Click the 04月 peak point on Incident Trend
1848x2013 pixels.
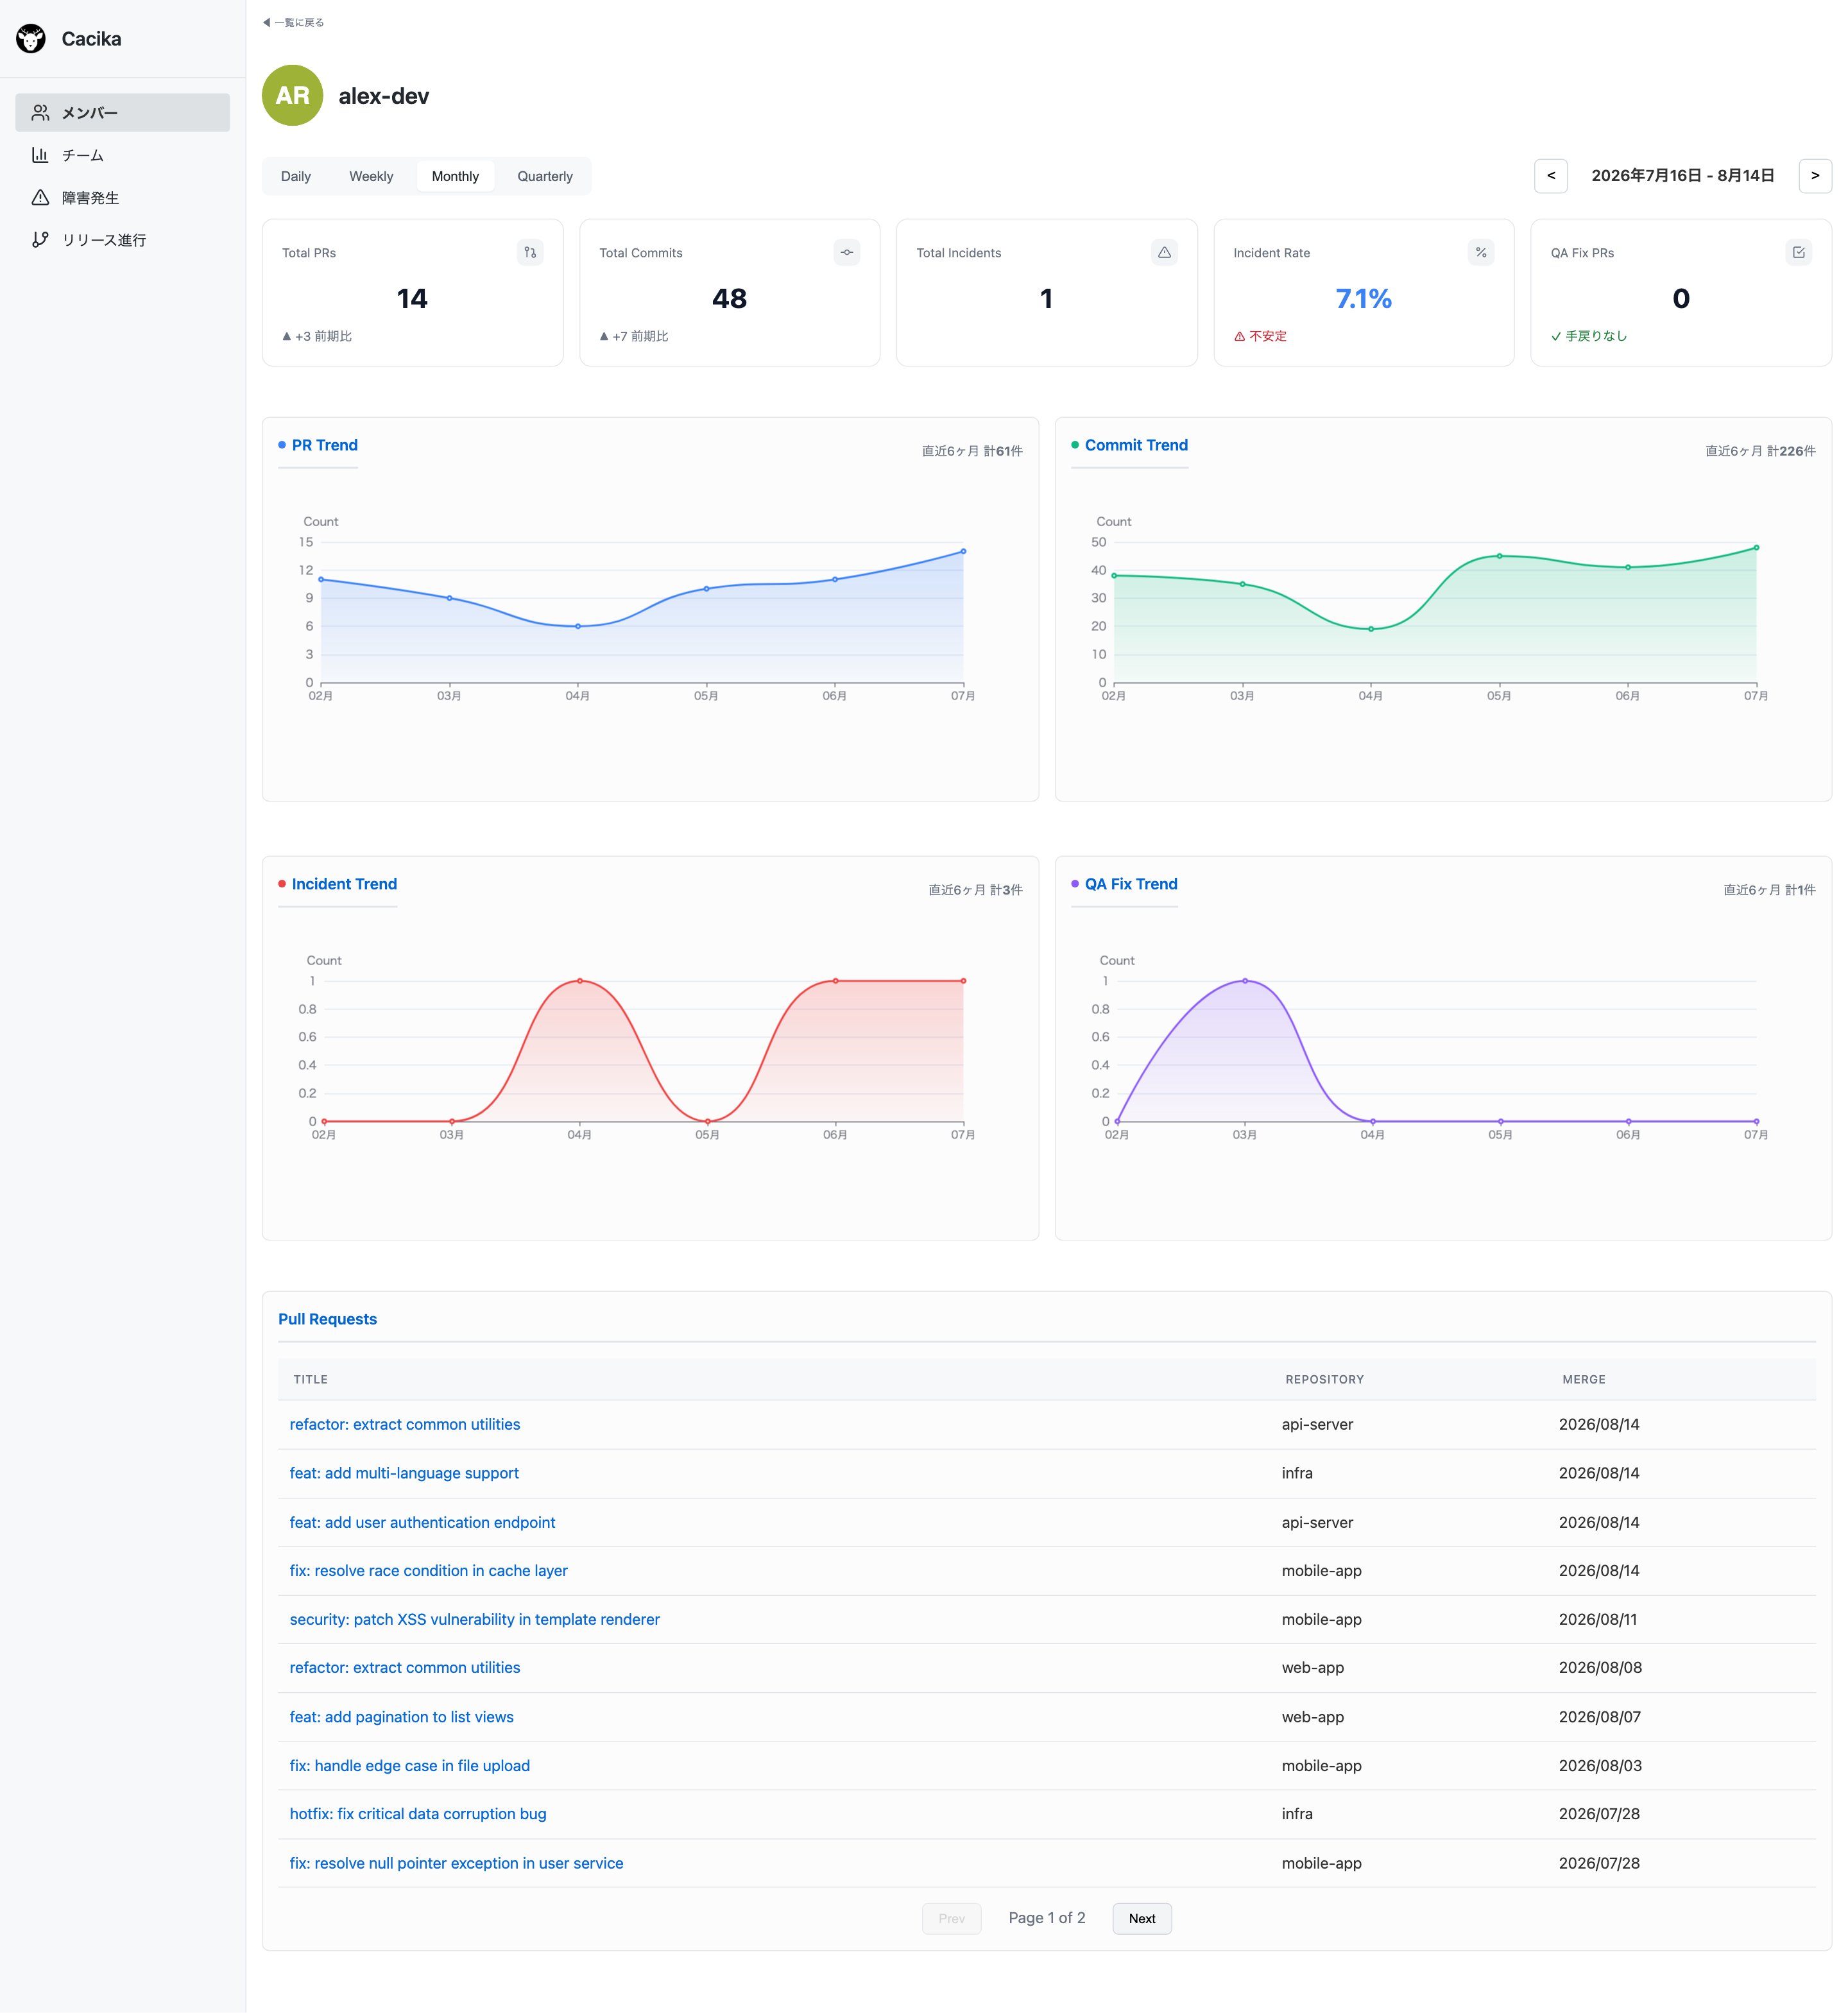pyautogui.click(x=580, y=981)
